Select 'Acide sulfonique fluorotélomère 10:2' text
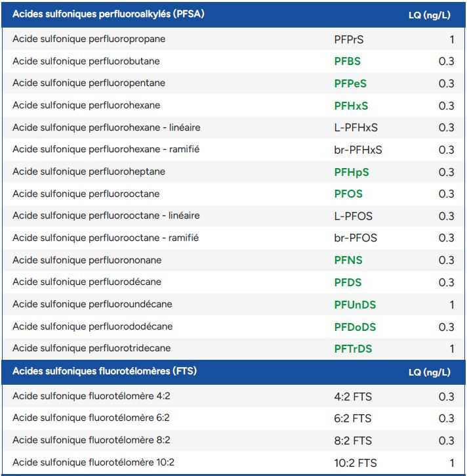 click(x=93, y=462)
